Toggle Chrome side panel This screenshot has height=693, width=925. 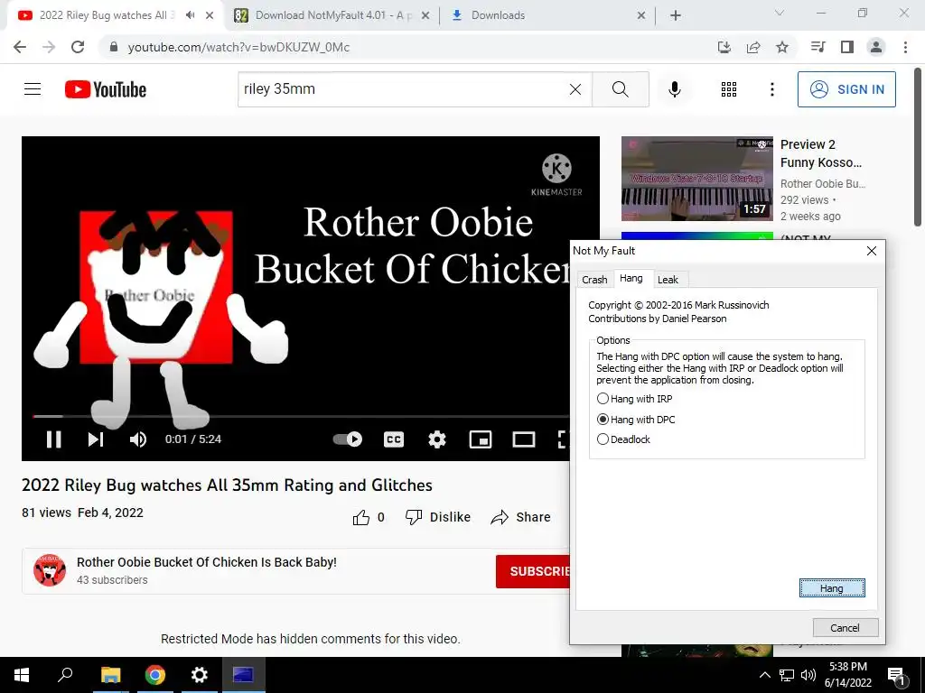pyautogui.click(x=847, y=47)
